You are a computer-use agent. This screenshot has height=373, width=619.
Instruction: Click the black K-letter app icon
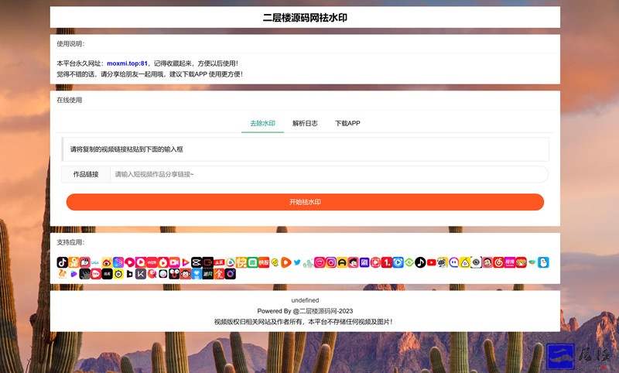(x=141, y=274)
